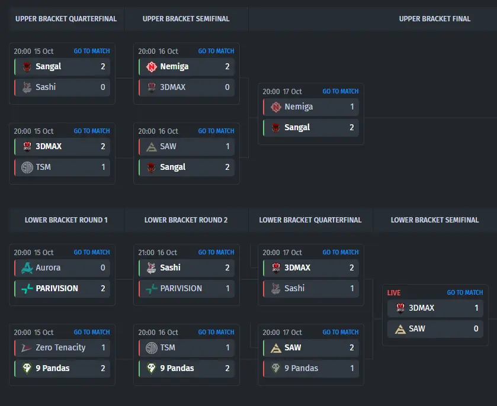Click the TSM logo in the upper bracket quarterfinal
The image size is (497, 406).
(x=27, y=167)
